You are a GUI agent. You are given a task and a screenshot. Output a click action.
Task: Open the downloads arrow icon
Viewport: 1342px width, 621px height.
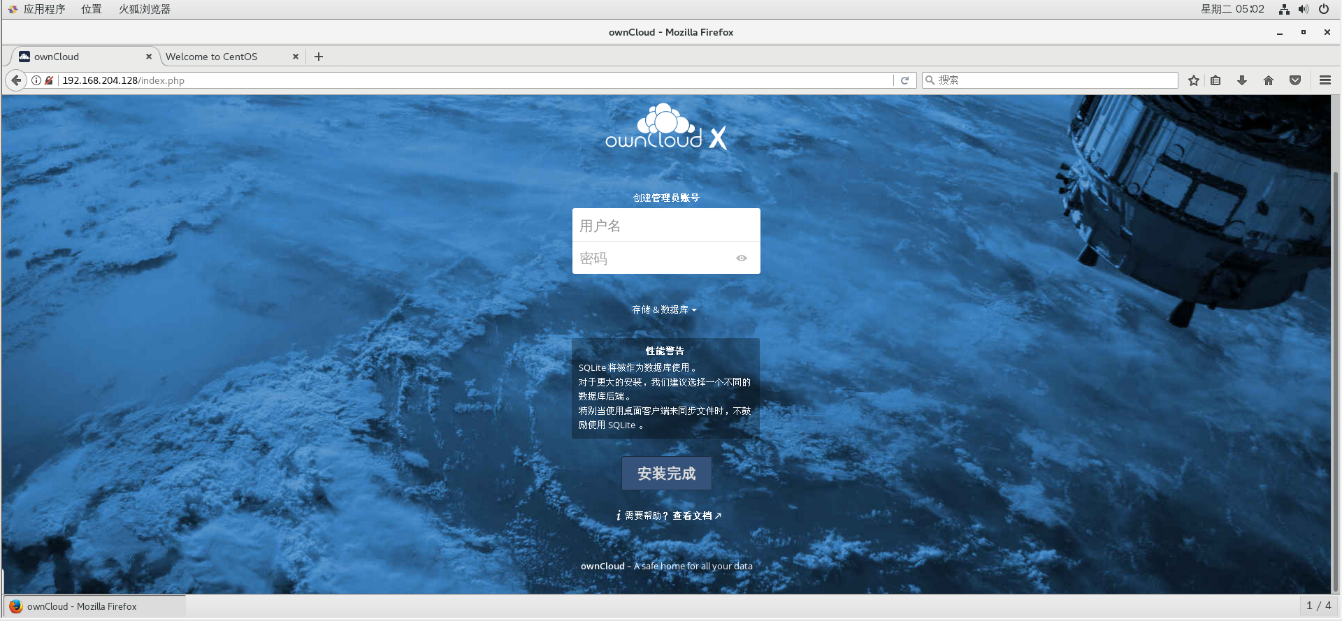pos(1242,80)
